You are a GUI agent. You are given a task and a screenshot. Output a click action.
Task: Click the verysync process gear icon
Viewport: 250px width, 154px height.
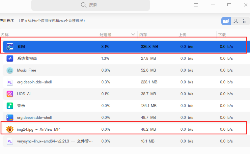pos(10,141)
